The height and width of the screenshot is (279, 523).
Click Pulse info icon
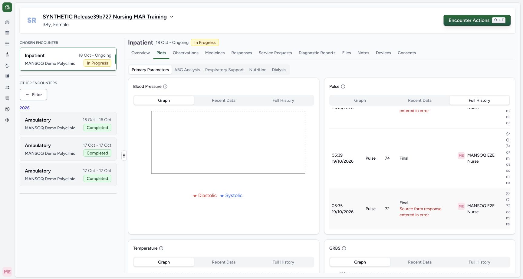(343, 86)
